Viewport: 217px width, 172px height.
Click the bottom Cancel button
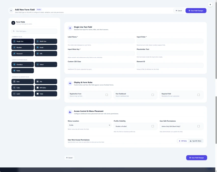pos(69,158)
